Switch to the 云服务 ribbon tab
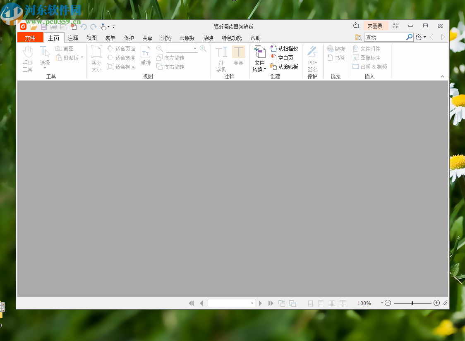The image size is (465, 341). click(x=187, y=38)
